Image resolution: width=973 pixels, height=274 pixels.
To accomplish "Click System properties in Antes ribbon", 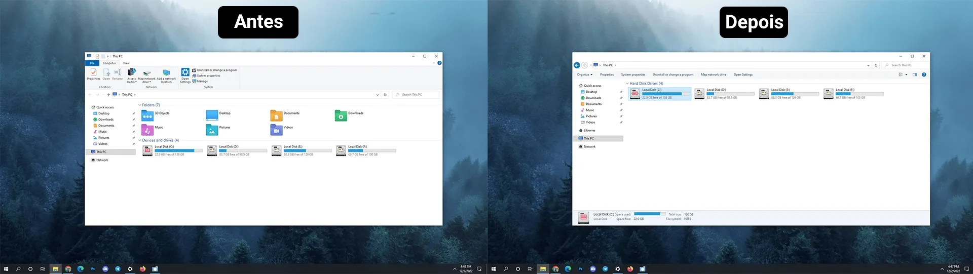I will (206, 75).
